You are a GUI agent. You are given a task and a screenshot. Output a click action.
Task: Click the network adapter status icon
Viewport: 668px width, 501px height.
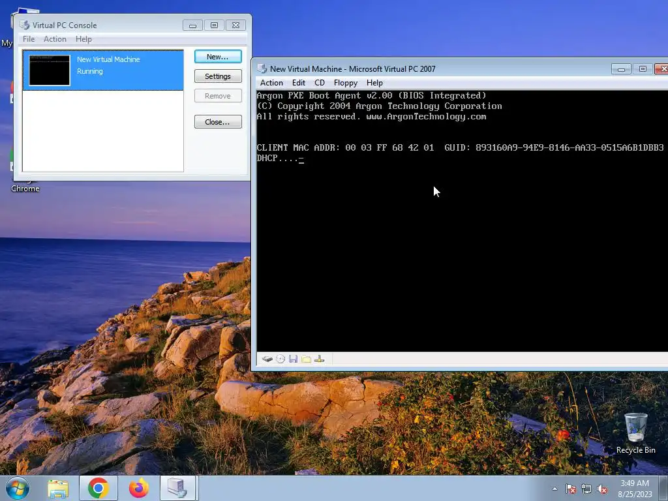[x=320, y=359]
